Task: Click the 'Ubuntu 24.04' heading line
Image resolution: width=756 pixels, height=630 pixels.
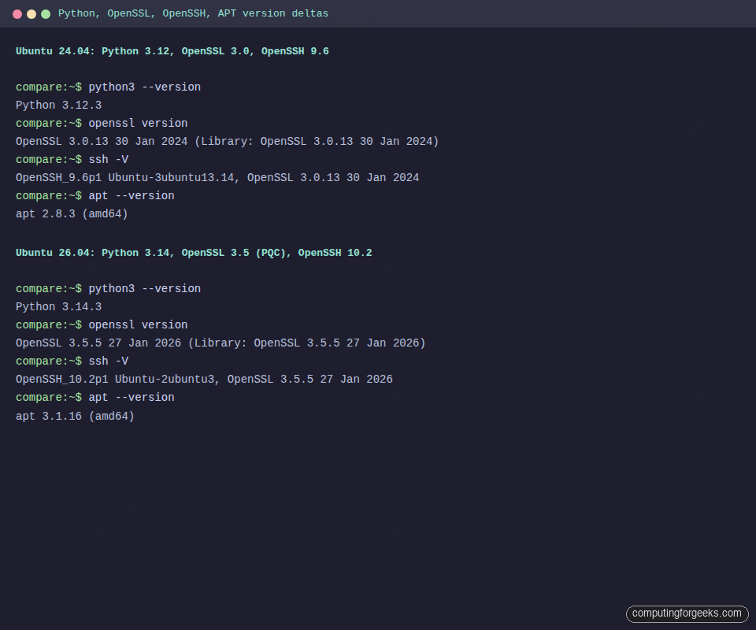Action: point(172,50)
